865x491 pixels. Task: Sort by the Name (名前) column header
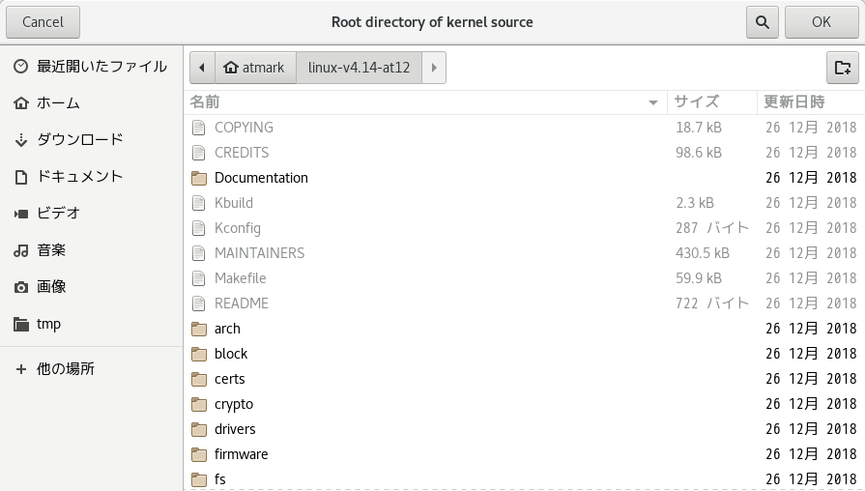point(416,101)
